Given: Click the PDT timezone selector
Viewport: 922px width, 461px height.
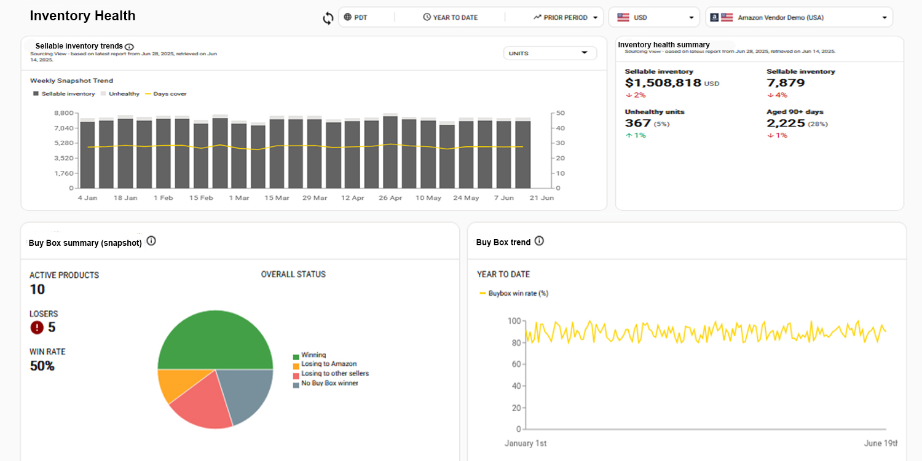Looking at the screenshot, I should tap(360, 17).
